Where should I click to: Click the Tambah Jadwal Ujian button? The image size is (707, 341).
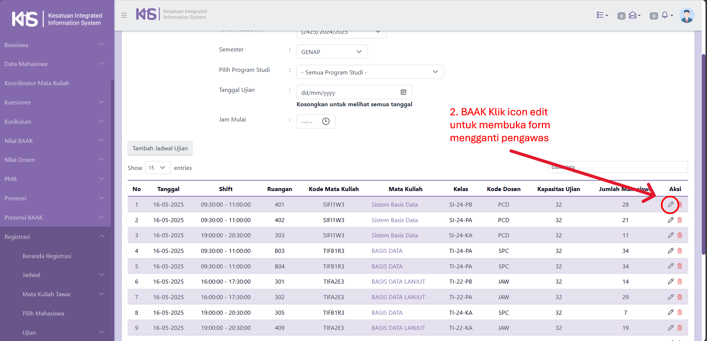[160, 148]
